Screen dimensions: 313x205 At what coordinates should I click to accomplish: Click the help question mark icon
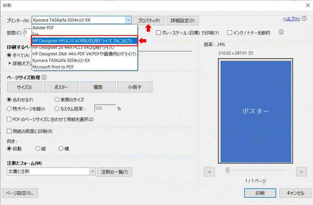(304, 18)
